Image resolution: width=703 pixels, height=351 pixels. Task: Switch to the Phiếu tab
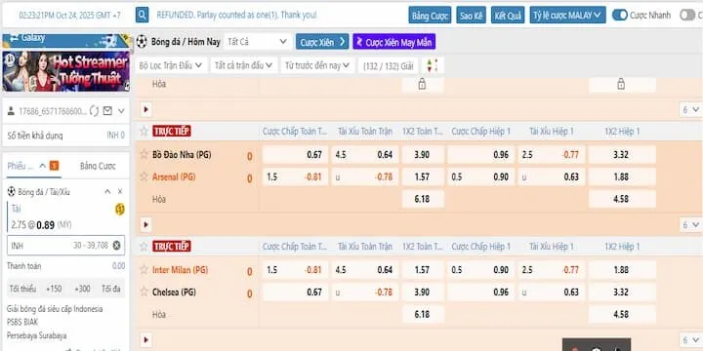click(33, 166)
